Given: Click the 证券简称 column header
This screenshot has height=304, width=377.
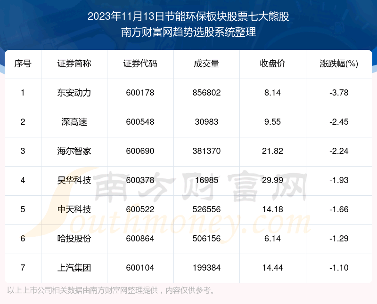Looking at the screenshot, I should tap(74, 64).
